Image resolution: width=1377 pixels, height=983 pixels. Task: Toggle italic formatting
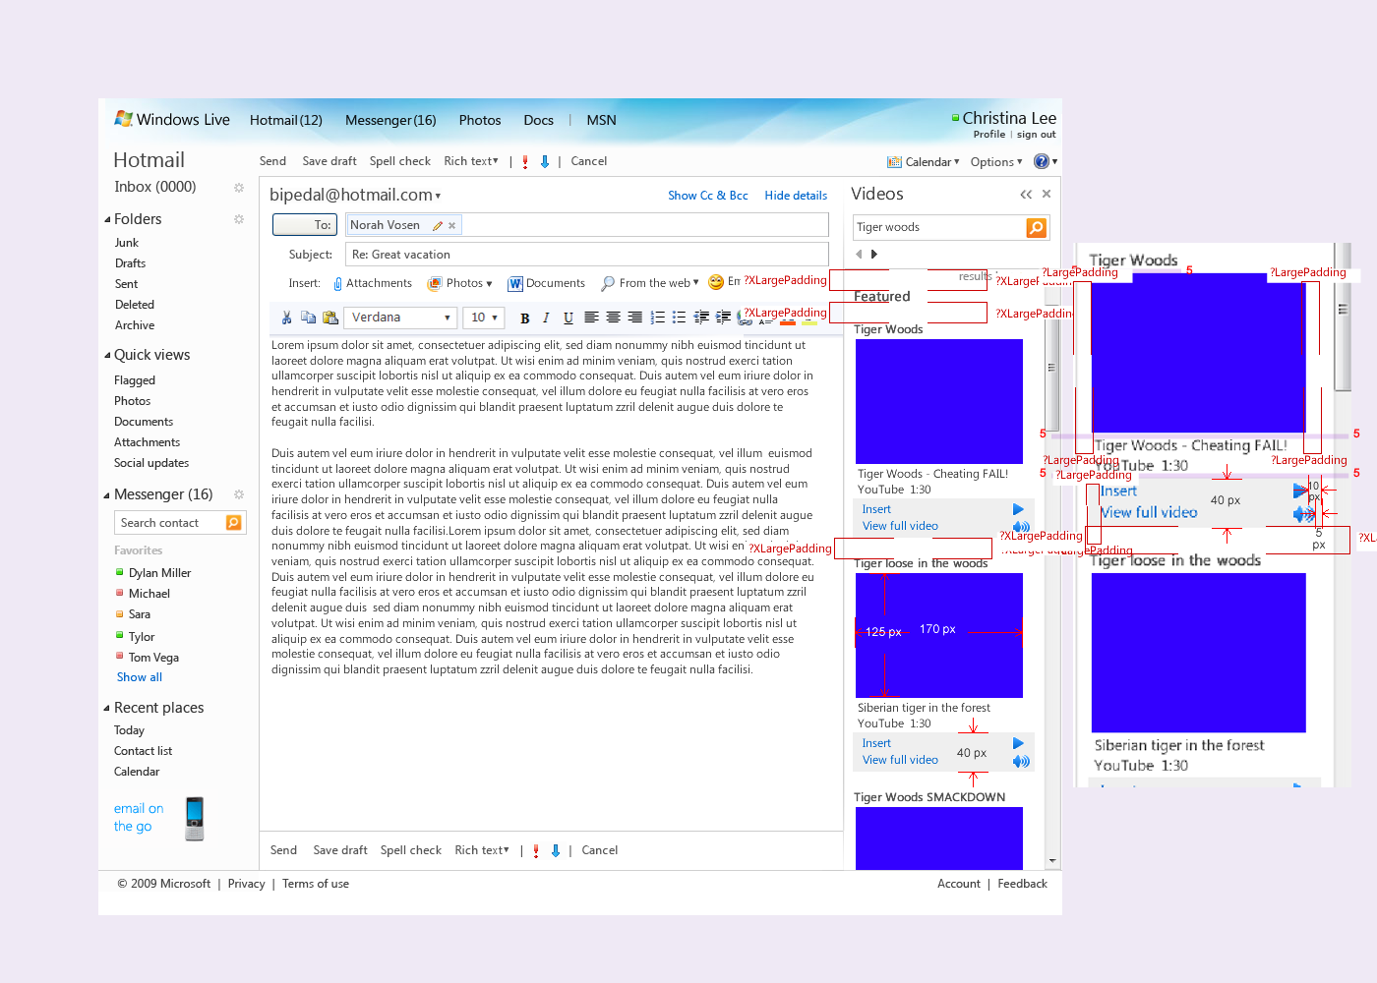point(546,318)
